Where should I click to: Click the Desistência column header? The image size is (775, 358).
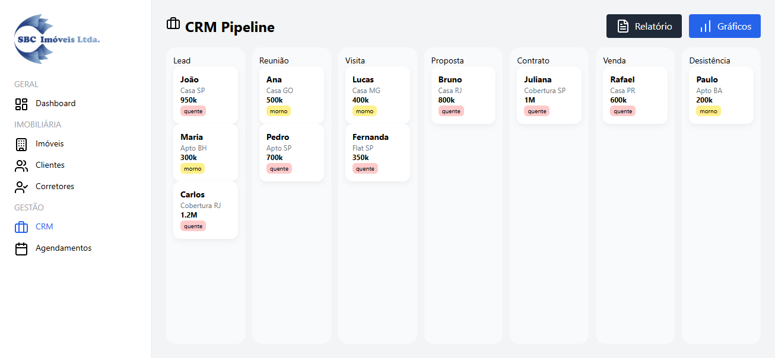coord(709,60)
